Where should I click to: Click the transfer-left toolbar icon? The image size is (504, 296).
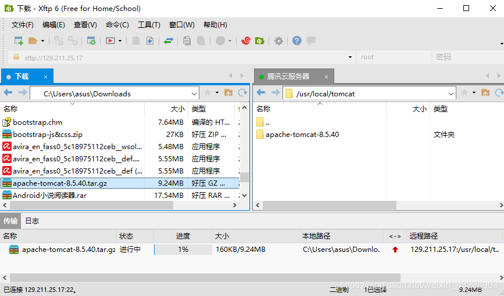[x=136, y=41]
